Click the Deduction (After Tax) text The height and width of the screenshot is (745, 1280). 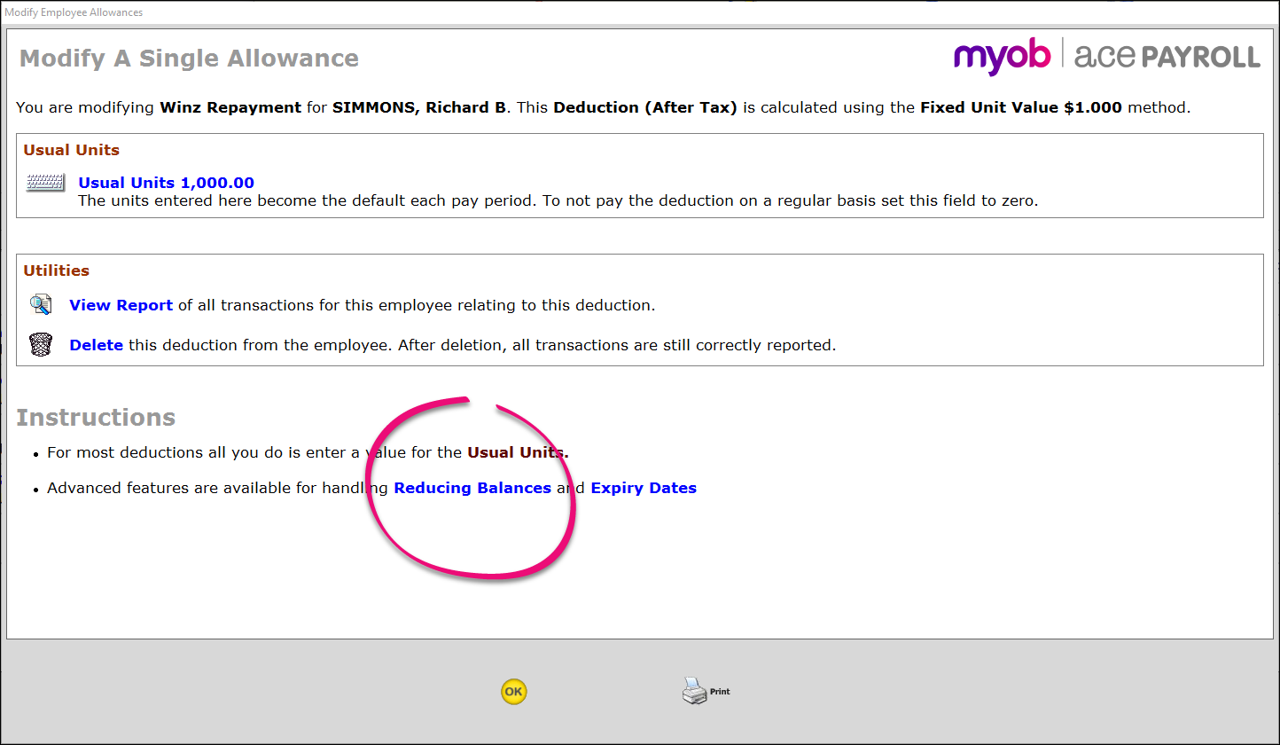(645, 107)
